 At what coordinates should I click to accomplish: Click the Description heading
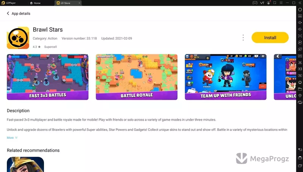tap(18, 111)
